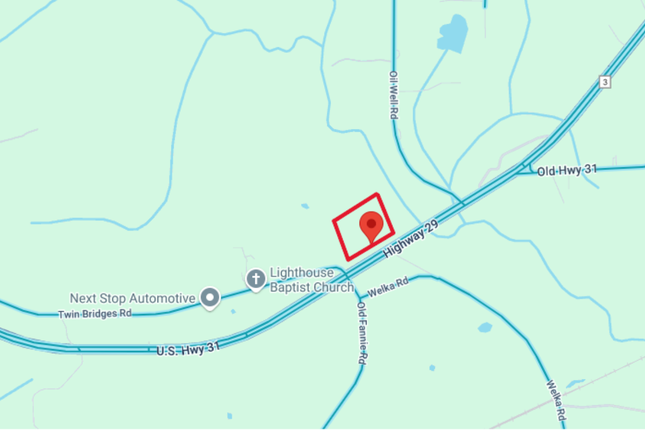Select the Old Hwy 31 road label
645x430 pixels.
(567, 170)
